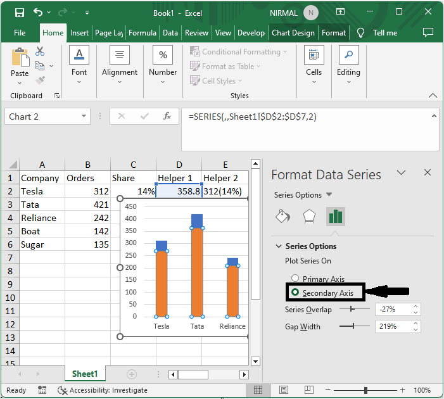444x399 pixels.
Task: Click the Page Break Preview view icon
Action: pos(308,390)
